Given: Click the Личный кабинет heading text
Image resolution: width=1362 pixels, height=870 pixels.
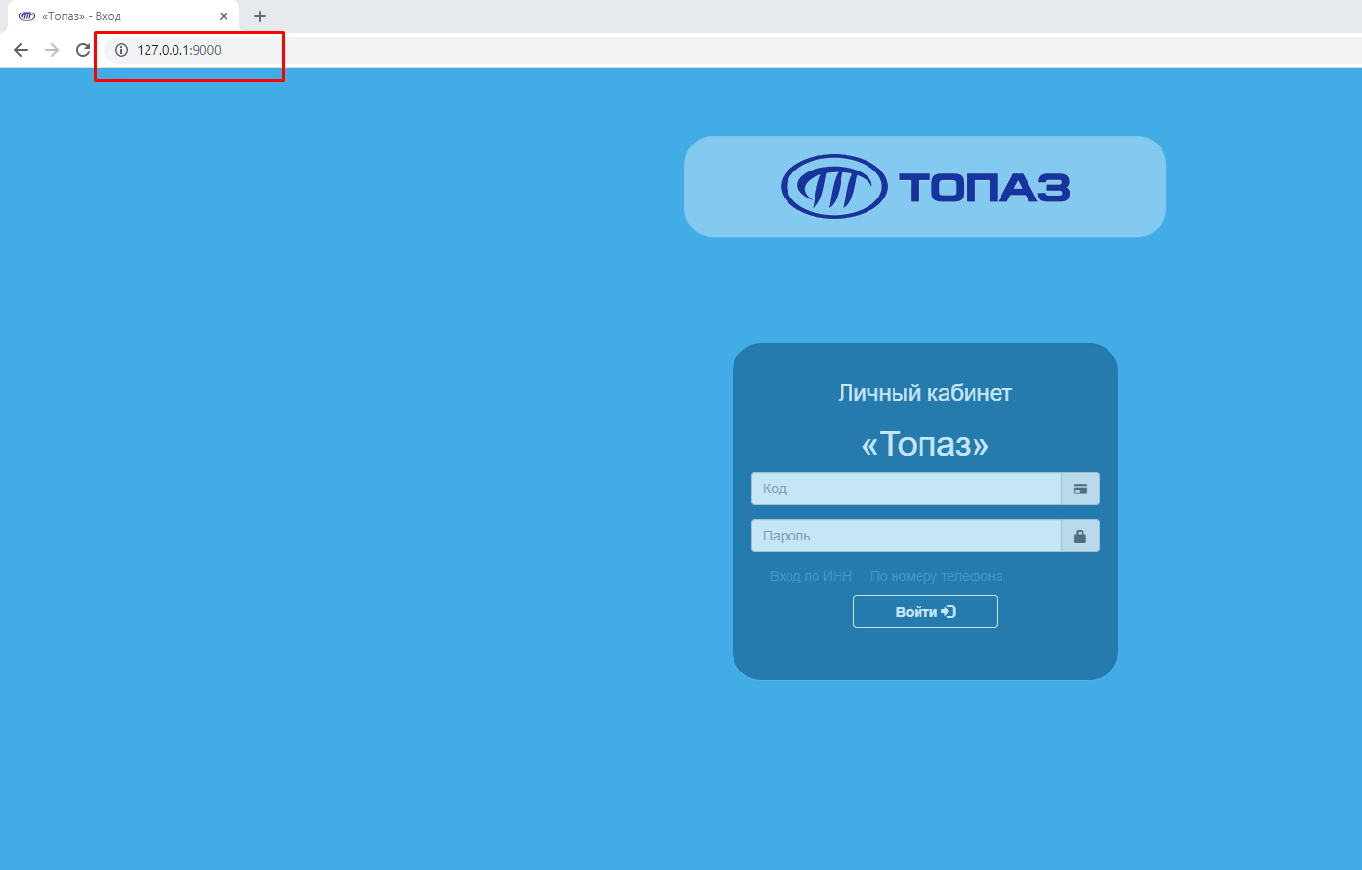Looking at the screenshot, I should [925, 393].
